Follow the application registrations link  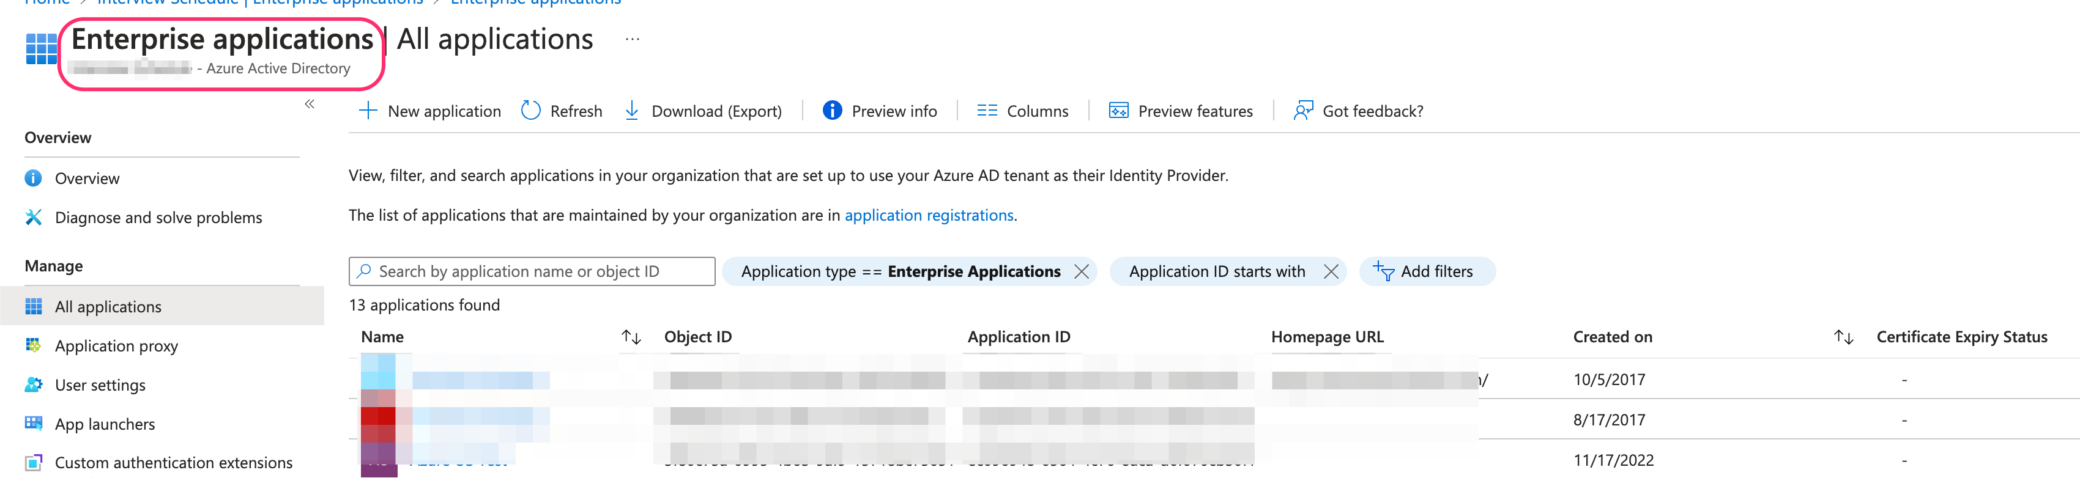(929, 216)
